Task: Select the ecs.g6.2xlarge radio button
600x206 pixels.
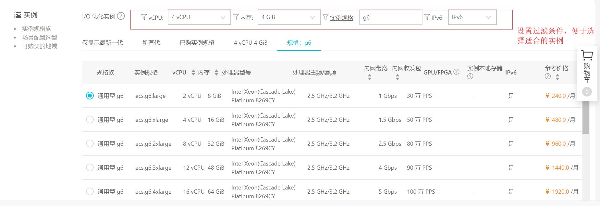Action: pos(90,143)
